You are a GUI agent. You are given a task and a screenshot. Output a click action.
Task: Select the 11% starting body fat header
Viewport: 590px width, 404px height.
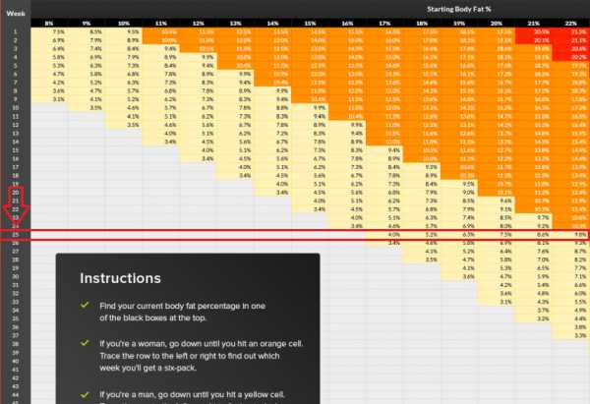click(161, 24)
